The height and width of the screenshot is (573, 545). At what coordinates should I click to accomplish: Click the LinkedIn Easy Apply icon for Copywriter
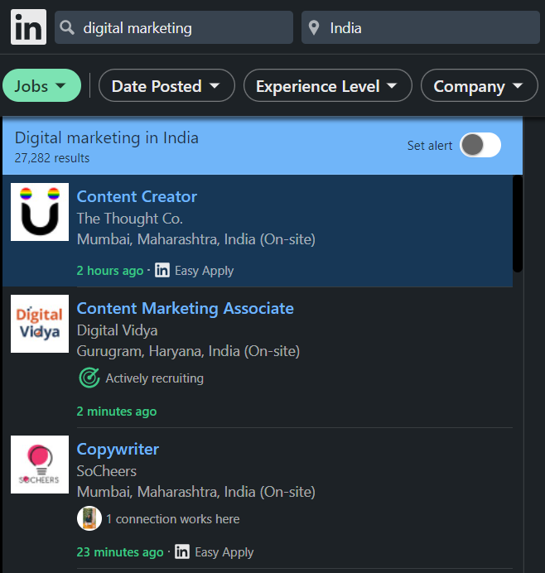tap(182, 551)
